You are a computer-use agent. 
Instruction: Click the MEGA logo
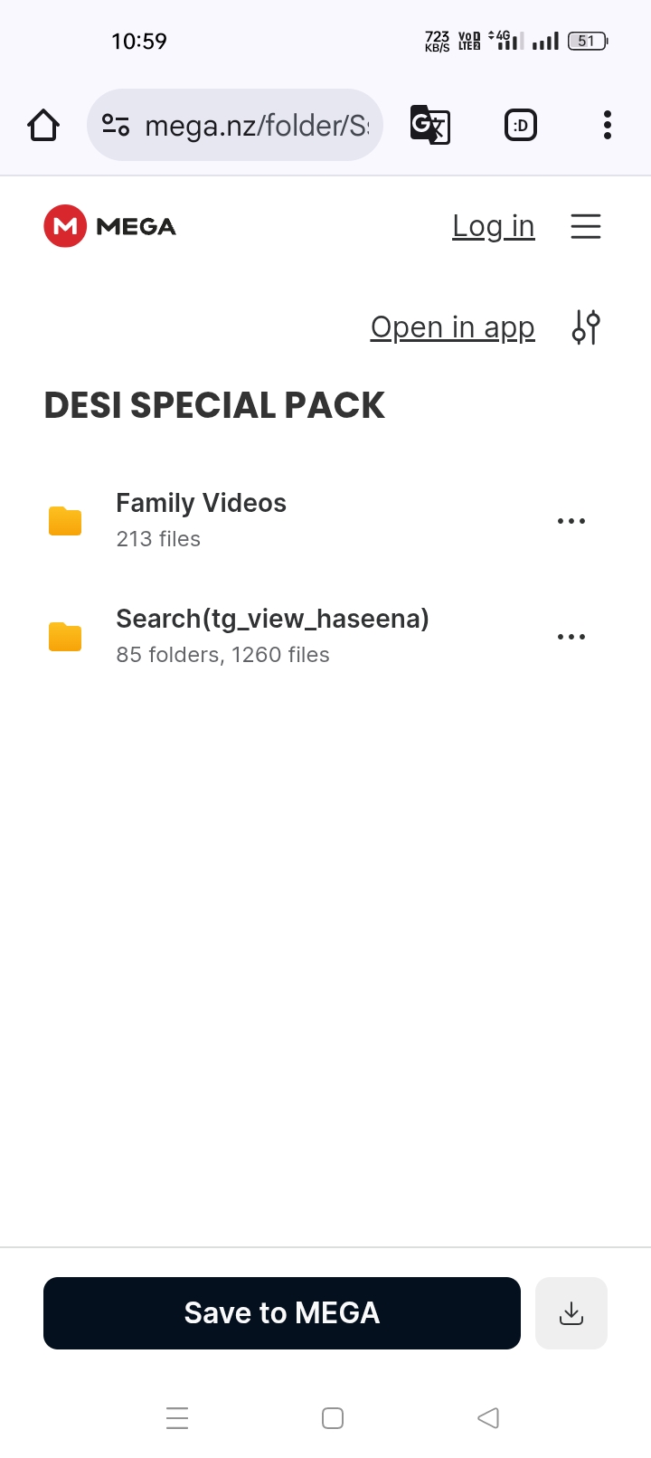pos(110,226)
